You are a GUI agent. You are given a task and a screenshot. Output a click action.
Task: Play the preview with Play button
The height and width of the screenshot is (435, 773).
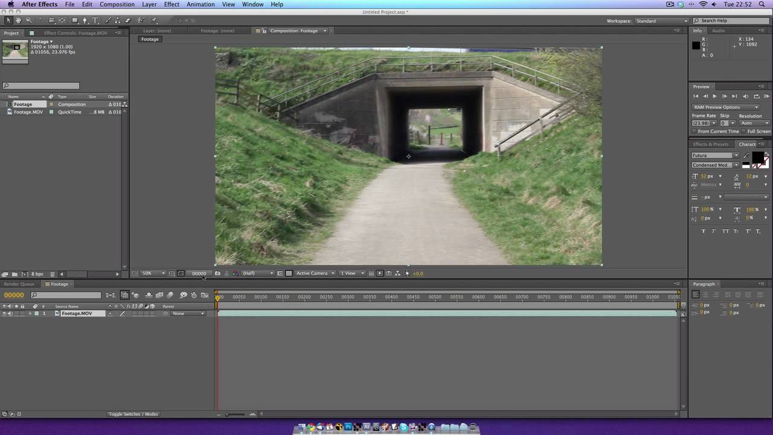click(714, 96)
